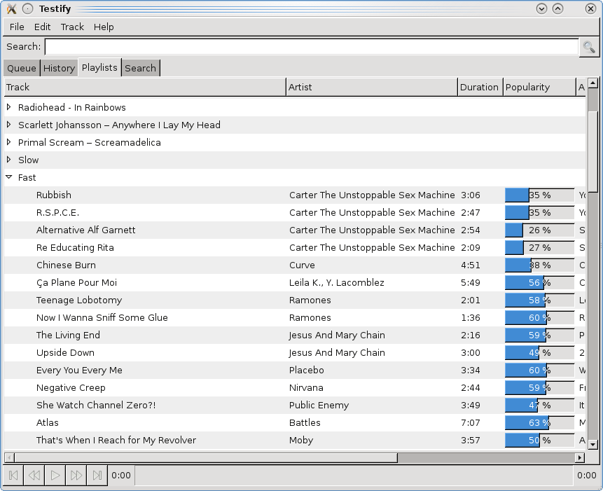This screenshot has width=603, height=491.
Task: Skip to next track button
Action: (97, 476)
